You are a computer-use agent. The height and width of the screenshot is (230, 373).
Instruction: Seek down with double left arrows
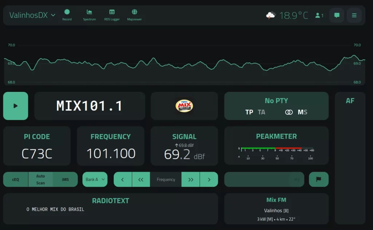(141, 180)
